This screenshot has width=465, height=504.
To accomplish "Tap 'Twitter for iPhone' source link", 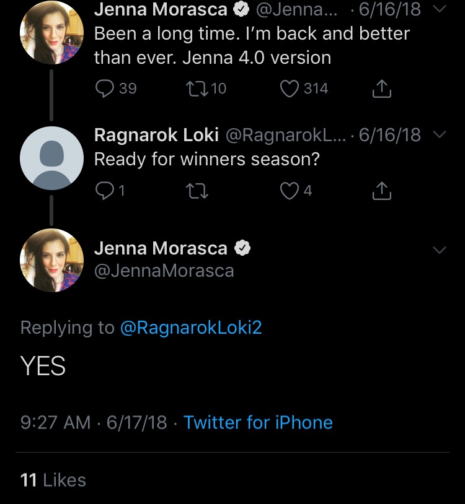I will pos(258,422).
